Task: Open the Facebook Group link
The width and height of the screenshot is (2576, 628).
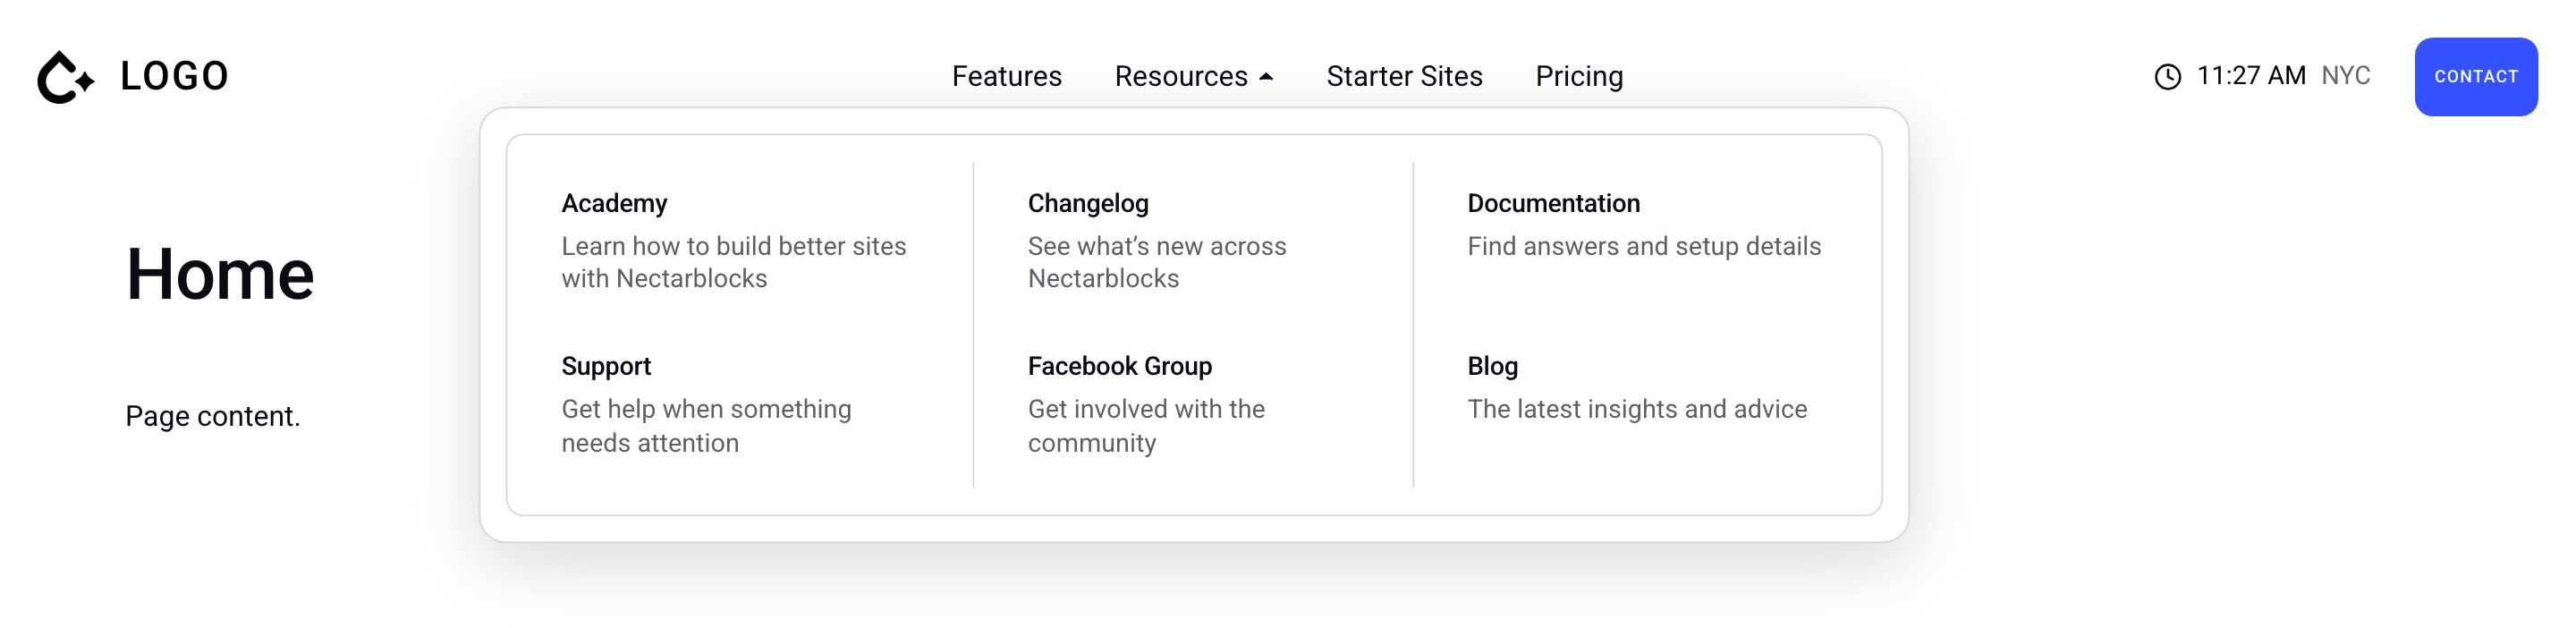Action: click(1120, 366)
